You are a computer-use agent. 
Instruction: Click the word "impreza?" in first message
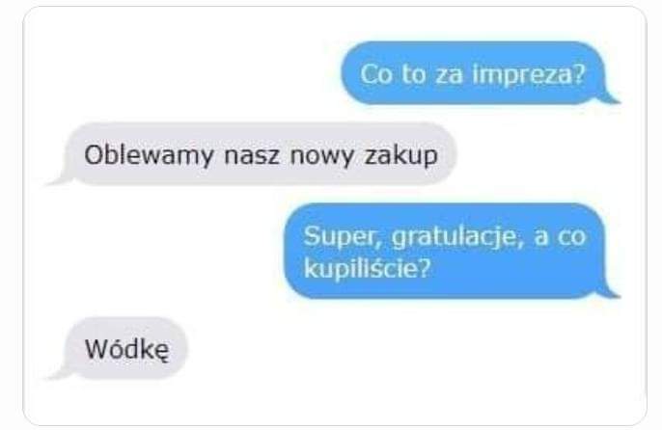(x=529, y=75)
